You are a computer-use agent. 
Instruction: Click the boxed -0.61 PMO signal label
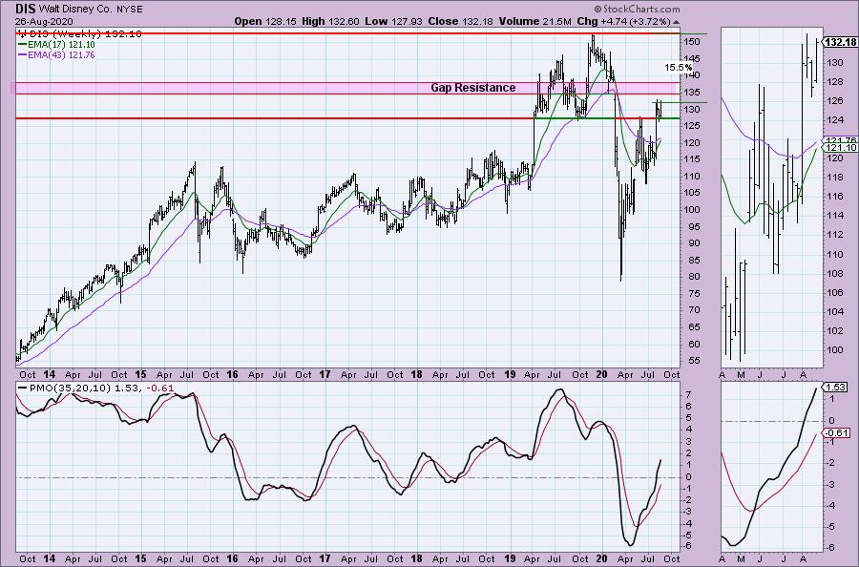836,432
